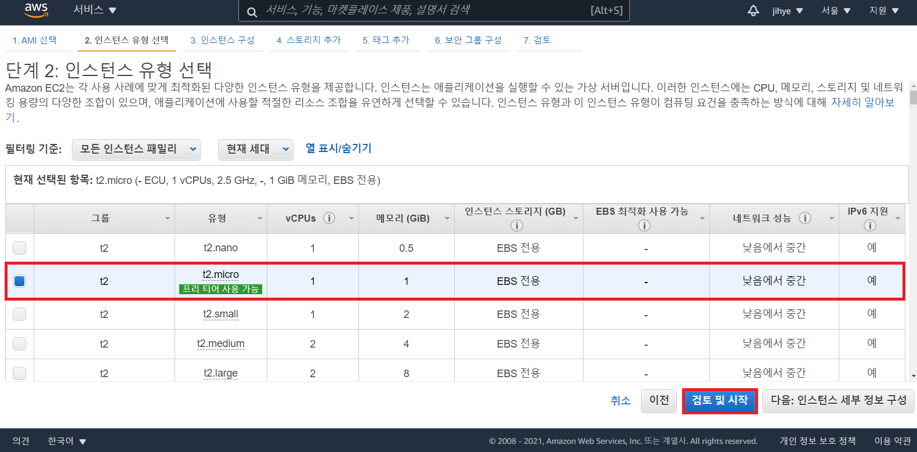
Task: Click the t2.nano type cell
Action: (x=220, y=248)
